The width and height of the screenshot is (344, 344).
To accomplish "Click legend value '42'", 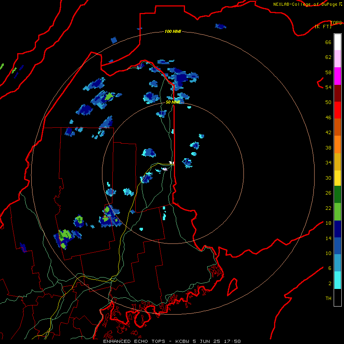I will point(328,132).
